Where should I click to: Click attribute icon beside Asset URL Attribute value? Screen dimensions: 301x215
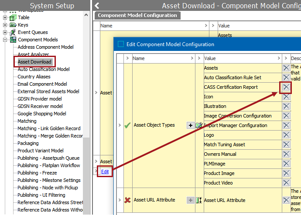pos(198,200)
